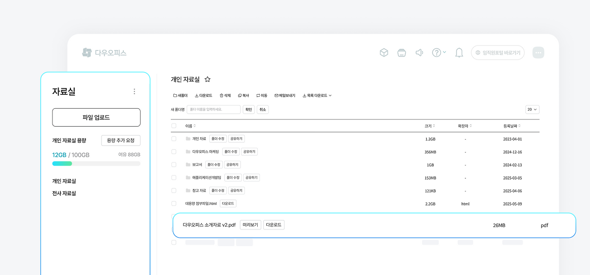Check the 애플리케이션개발팀 row checkbox
The height and width of the screenshot is (275, 590).
174,177
